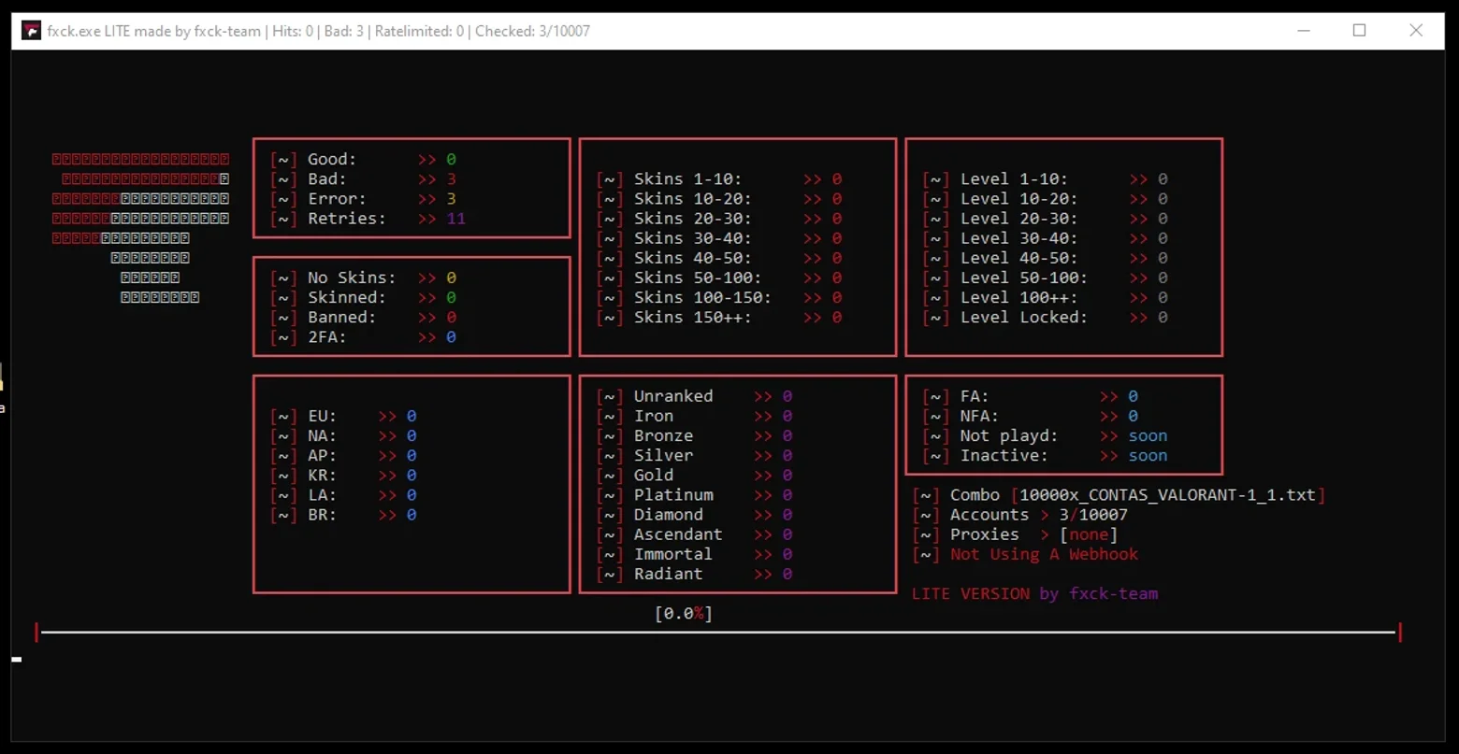Select the "Skins 1-10:" line
1459x754 pixels.
point(720,179)
